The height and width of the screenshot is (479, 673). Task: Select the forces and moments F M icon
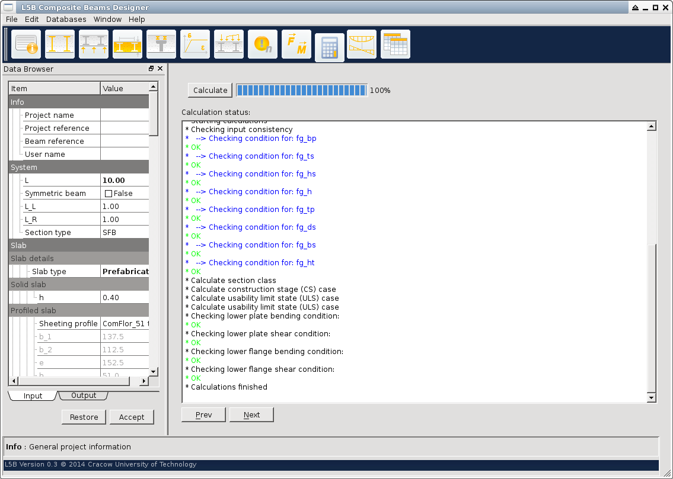click(x=296, y=44)
